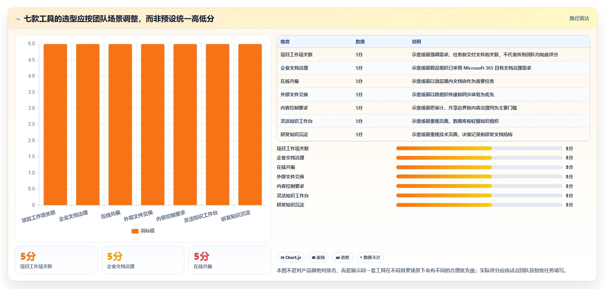
Task: Open the 5分 项目工作项关联 data card
Action: (x=56, y=260)
